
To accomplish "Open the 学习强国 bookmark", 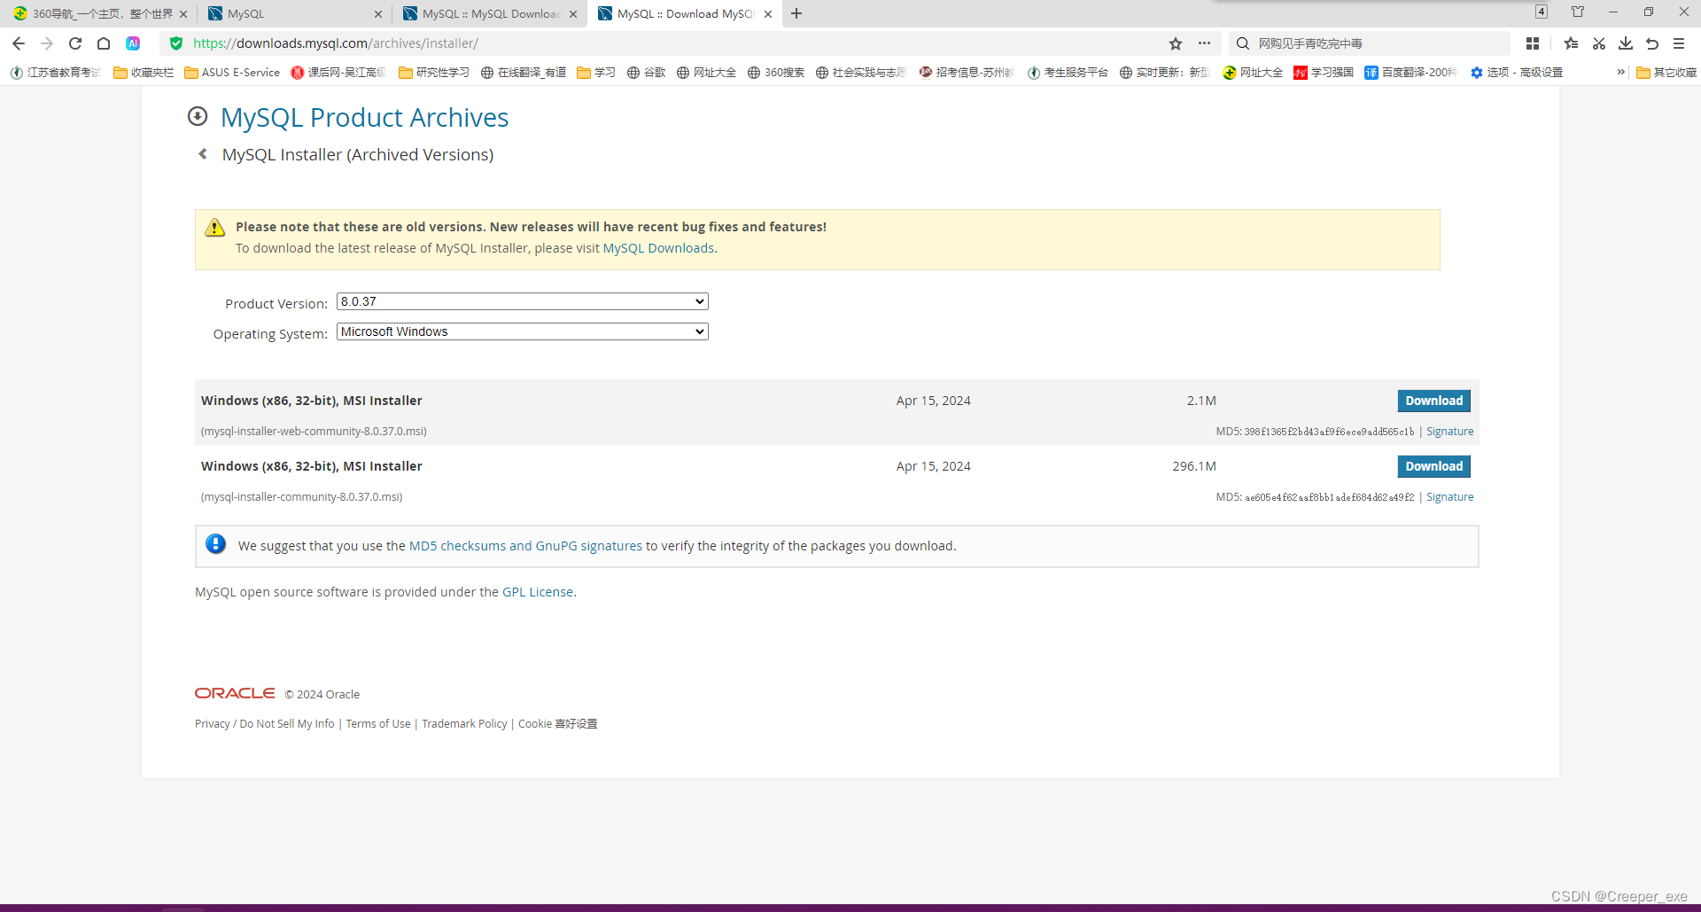I will [1323, 73].
